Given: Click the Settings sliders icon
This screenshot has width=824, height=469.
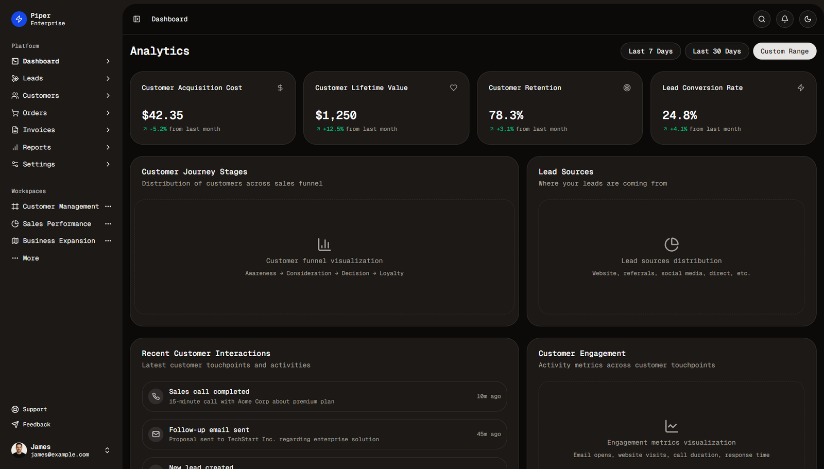Looking at the screenshot, I should pos(15,164).
